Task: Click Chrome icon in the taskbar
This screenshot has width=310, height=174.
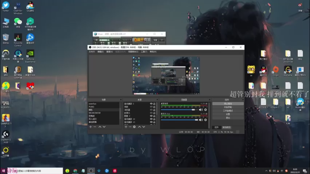Action: [x=75, y=171]
